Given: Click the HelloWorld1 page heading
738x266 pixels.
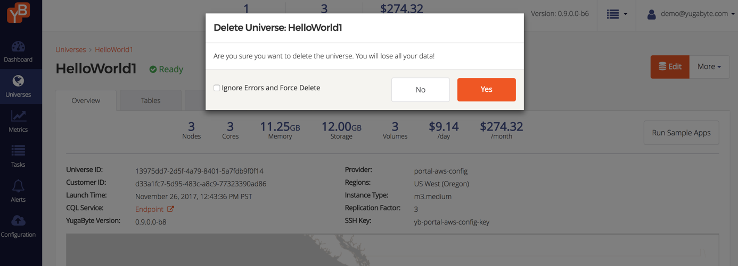Looking at the screenshot, I should pyautogui.click(x=96, y=69).
